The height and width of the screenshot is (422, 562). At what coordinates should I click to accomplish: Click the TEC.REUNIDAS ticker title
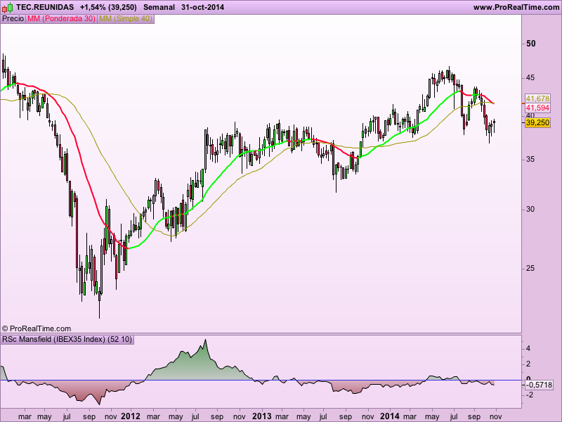[45, 7]
